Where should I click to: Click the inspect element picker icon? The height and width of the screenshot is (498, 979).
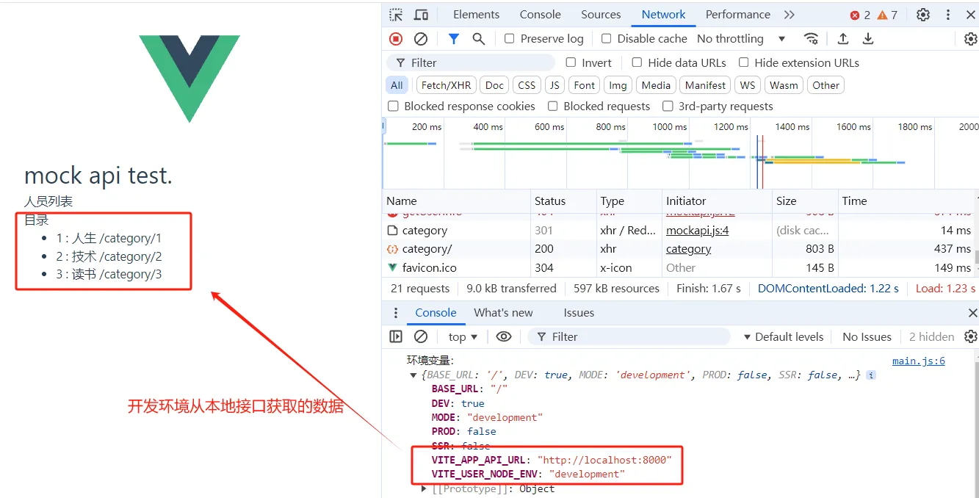point(396,15)
